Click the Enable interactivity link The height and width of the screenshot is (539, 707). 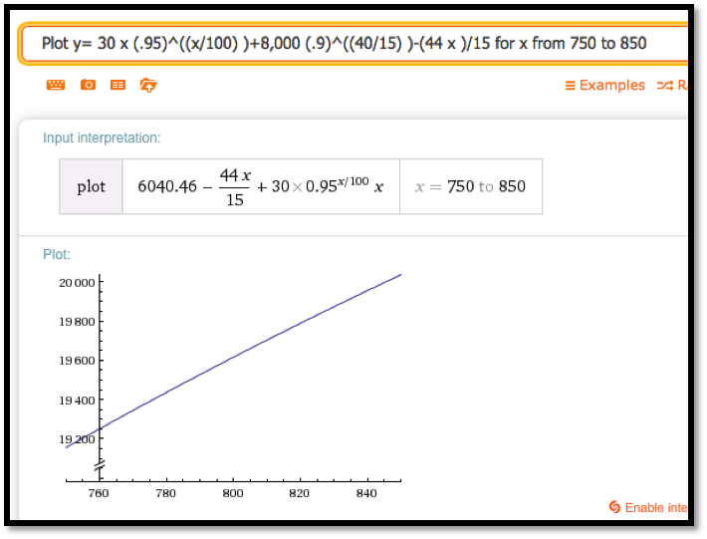pyautogui.click(x=655, y=508)
